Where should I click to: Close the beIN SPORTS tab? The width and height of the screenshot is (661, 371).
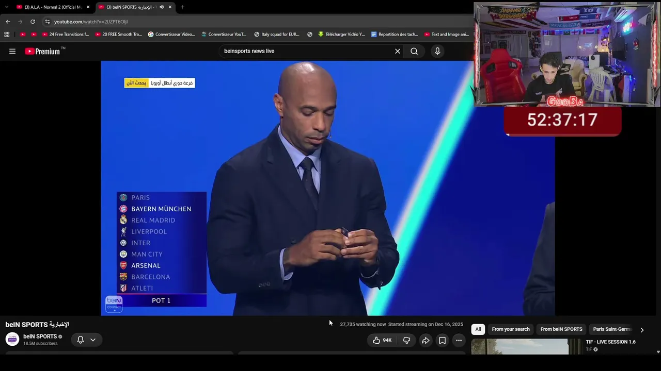(x=170, y=7)
